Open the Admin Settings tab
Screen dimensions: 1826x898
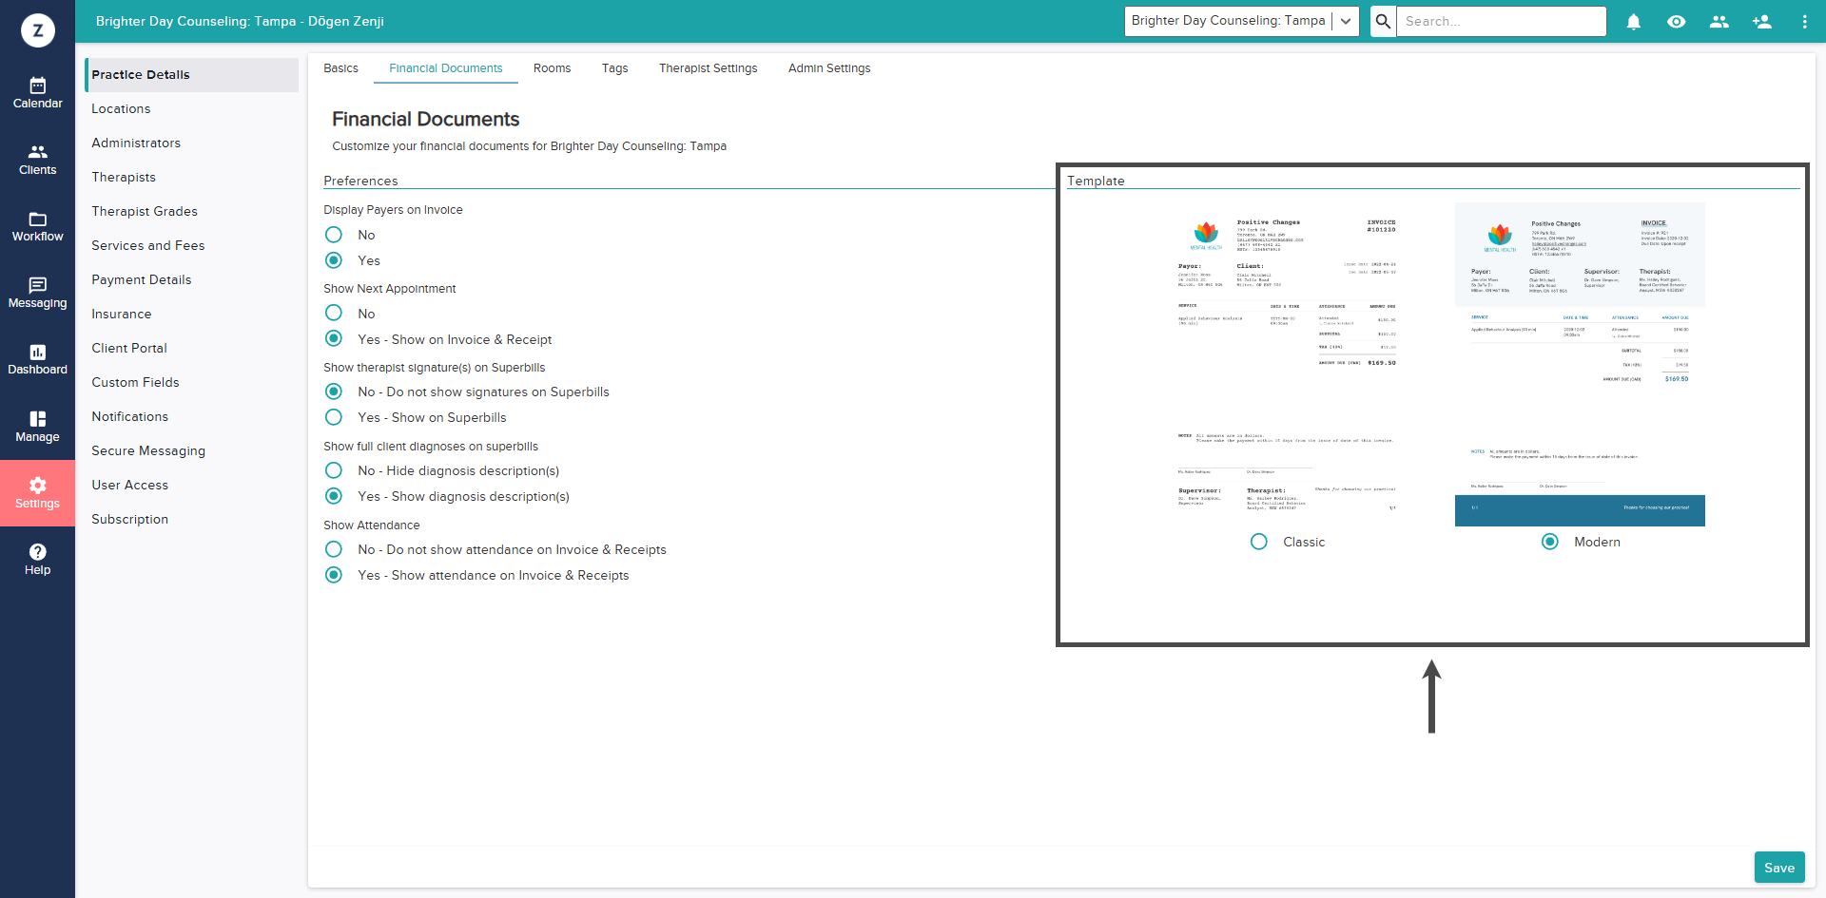point(829,68)
